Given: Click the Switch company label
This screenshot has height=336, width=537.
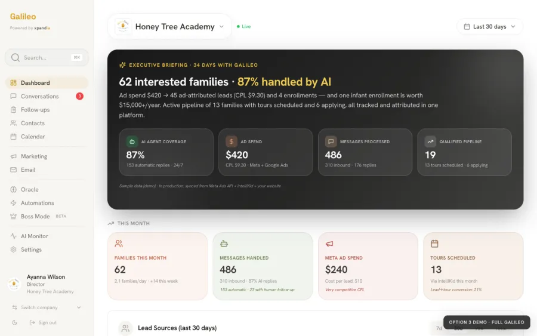Looking at the screenshot, I should tap(39, 307).
